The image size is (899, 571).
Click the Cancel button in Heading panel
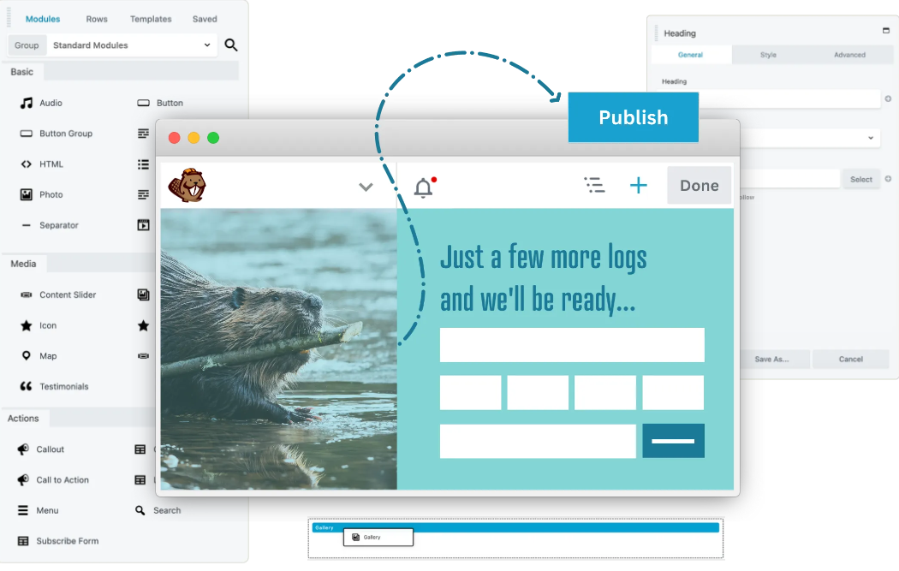point(851,360)
